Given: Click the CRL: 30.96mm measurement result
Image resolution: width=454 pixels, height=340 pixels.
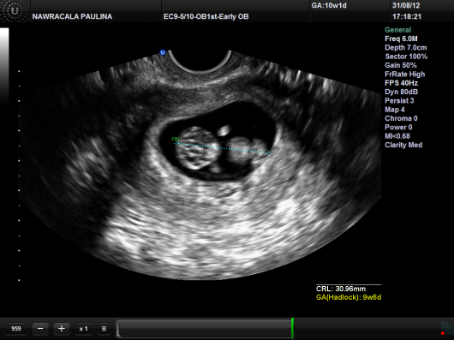Looking at the screenshot, I should pyautogui.click(x=341, y=289).
